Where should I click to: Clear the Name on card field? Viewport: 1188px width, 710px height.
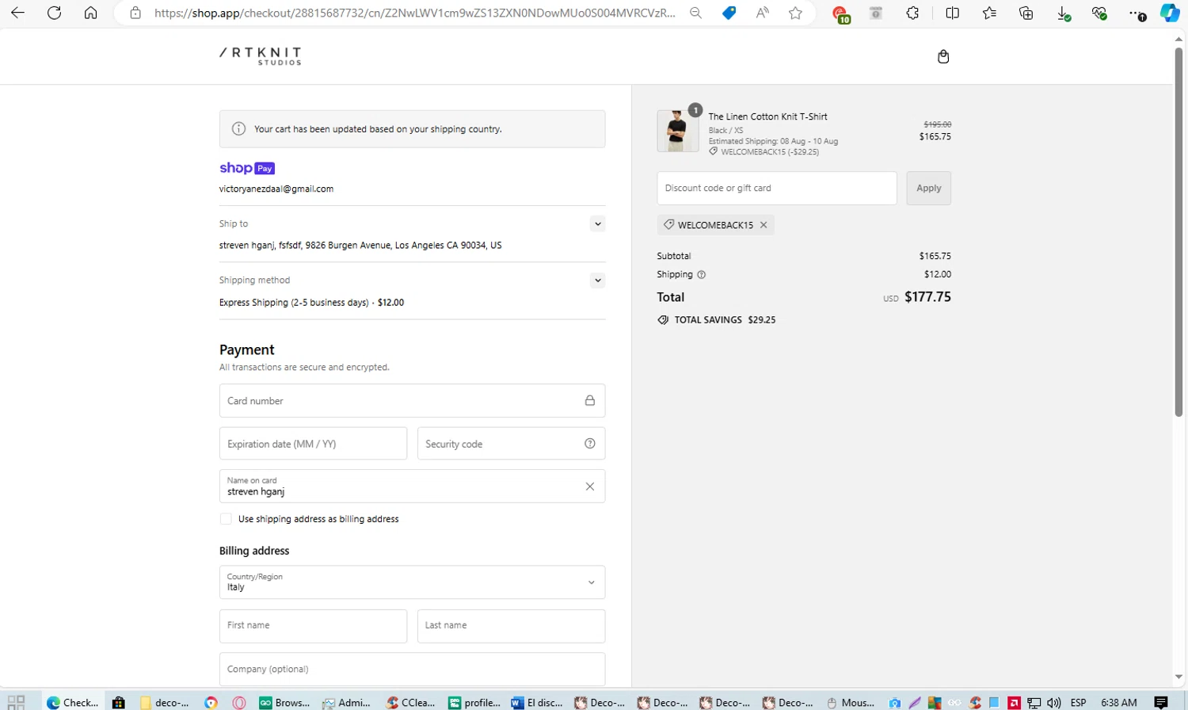pyautogui.click(x=589, y=487)
